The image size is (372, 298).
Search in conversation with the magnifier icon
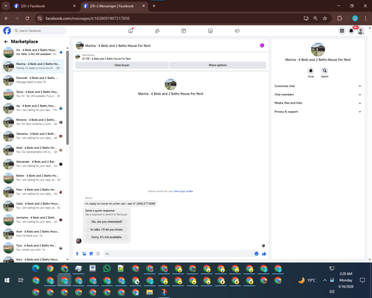[324, 71]
